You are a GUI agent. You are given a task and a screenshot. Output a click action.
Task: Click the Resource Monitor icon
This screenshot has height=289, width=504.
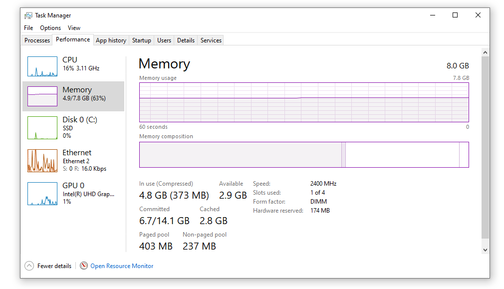(x=83, y=266)
